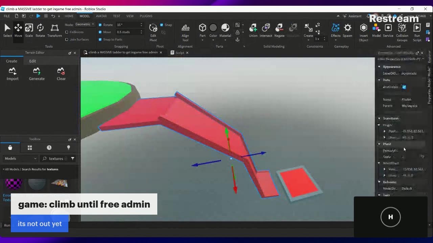Switch to the VIEW ribbon tab
The image size is (433, 243).
(130, 16)
